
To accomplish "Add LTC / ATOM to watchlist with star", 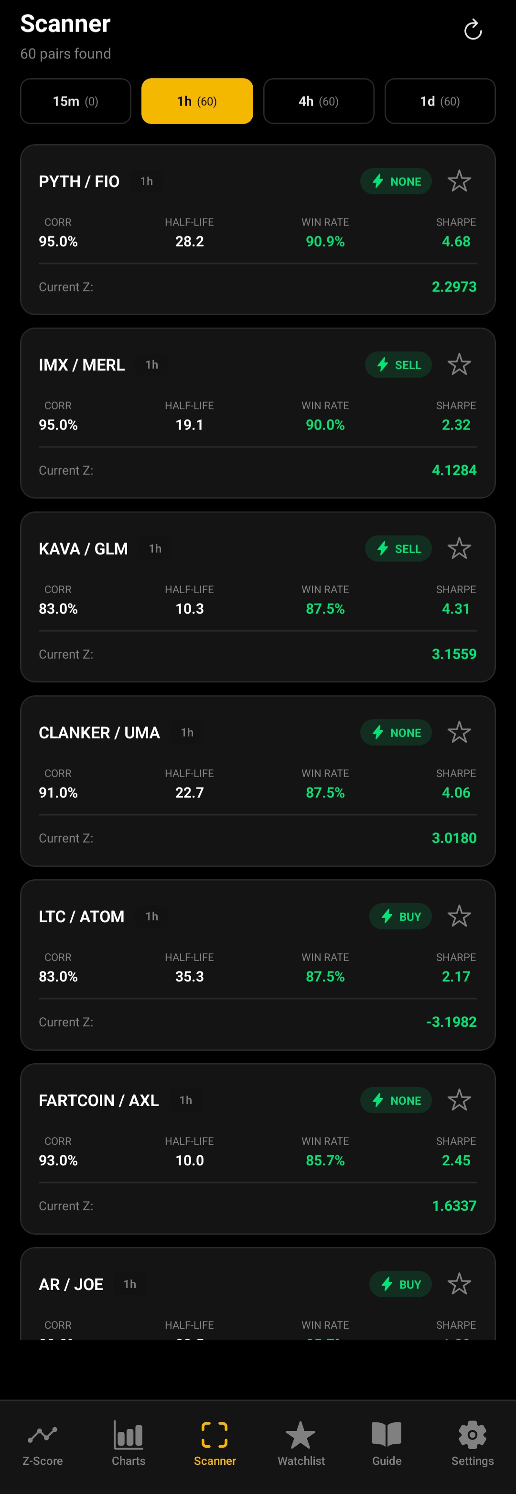I will tap(459, 917).
